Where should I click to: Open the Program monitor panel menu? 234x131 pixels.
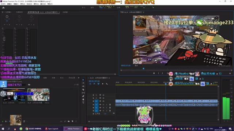[x=144, y=12]
